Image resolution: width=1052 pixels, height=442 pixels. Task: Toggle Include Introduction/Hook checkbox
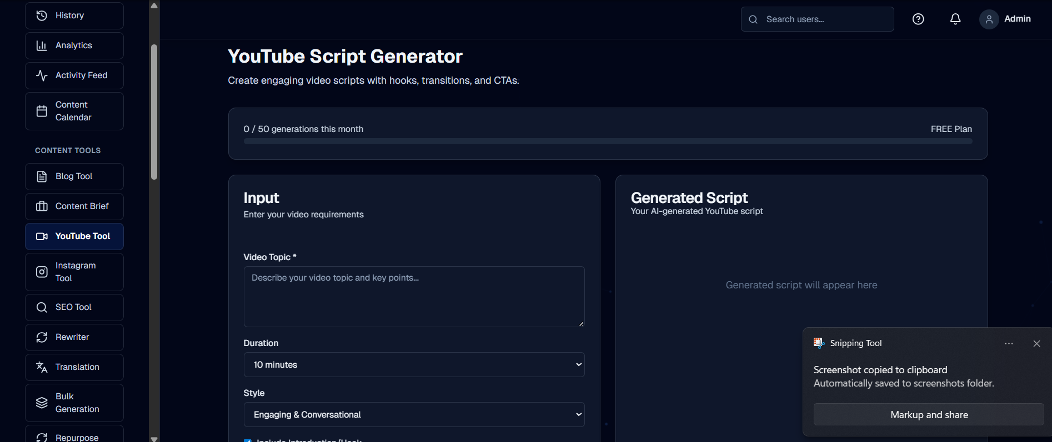[x=248, y=440]
